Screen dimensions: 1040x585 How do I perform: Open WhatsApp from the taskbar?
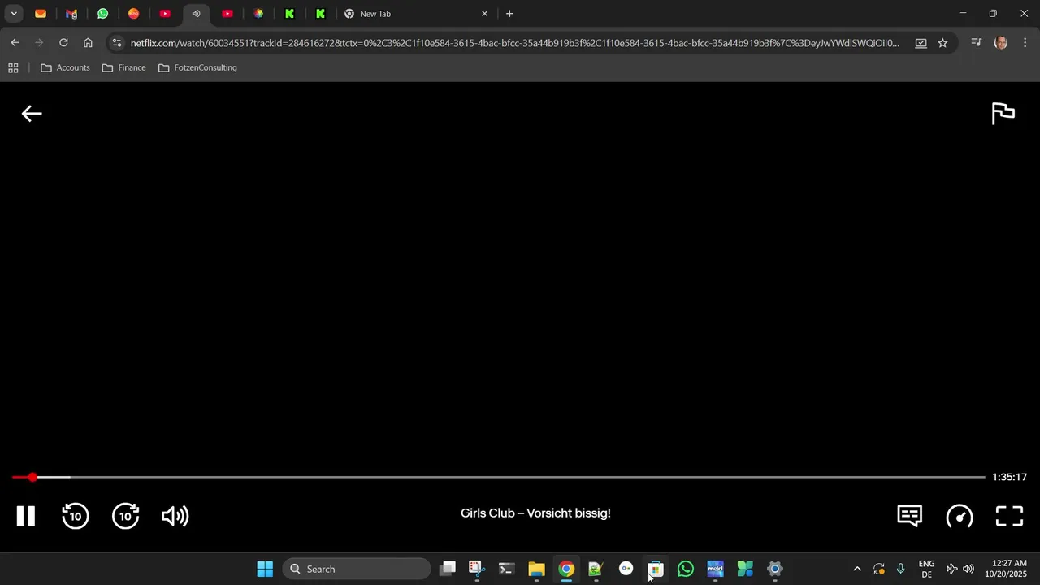pos(686,569)
